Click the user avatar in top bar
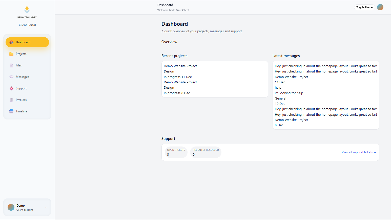Viewport: 391px width, 220px height. 380,7
